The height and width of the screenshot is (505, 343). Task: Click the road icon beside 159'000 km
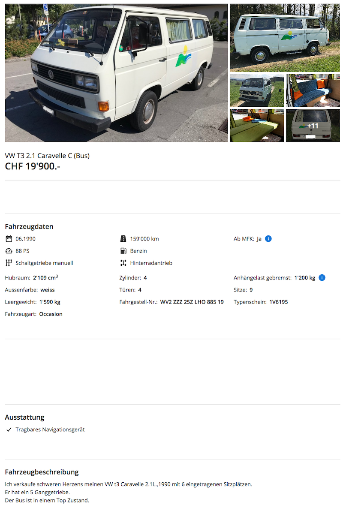[123, 239]
